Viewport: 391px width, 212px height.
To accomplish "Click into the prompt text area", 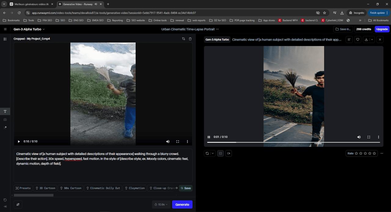I will coord(103,166).
